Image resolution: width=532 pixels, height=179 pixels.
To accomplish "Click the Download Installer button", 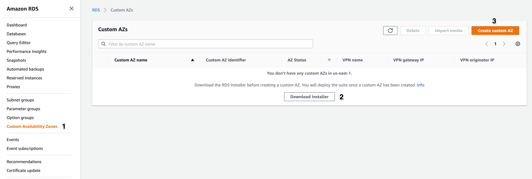I will point(309,97).
